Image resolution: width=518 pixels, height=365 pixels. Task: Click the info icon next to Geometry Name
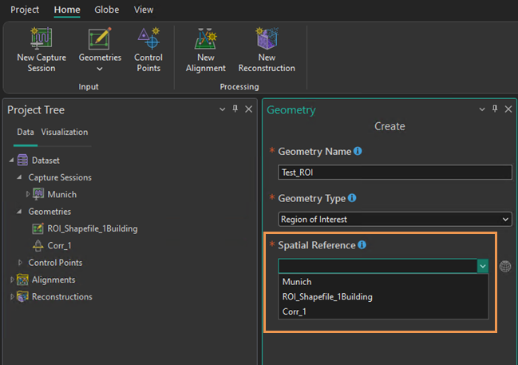click(358, 151)
